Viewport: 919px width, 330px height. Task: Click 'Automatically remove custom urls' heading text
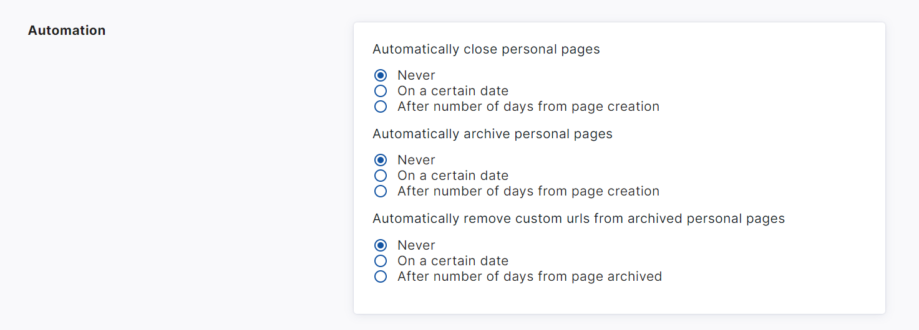[578, 219]
